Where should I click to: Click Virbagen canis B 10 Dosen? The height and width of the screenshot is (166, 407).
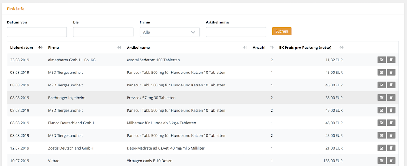[149, 161]
